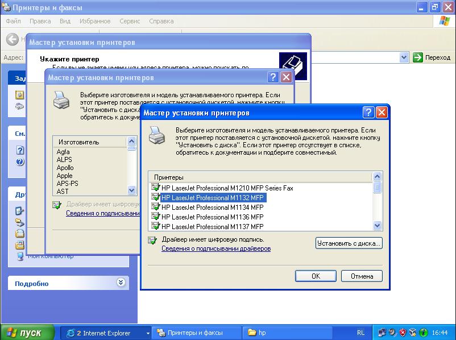
Task: Select ALPS manufacturer
Action: 64,160
